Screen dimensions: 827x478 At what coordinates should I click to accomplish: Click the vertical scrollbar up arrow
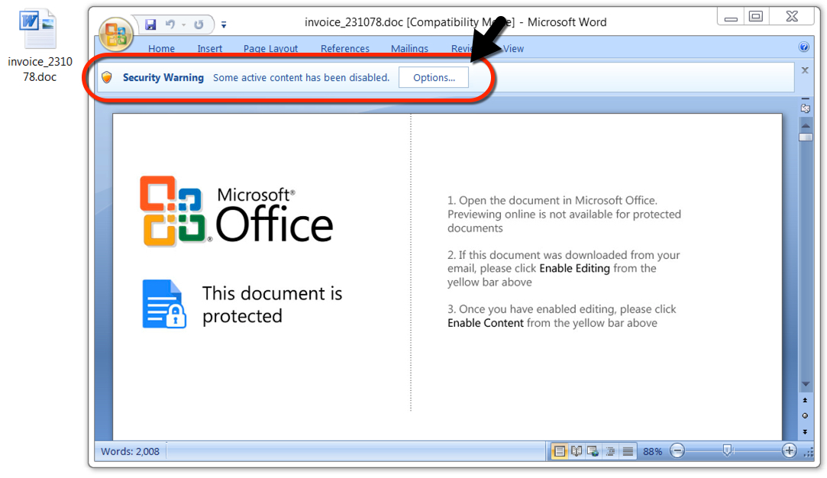[806, 125]
